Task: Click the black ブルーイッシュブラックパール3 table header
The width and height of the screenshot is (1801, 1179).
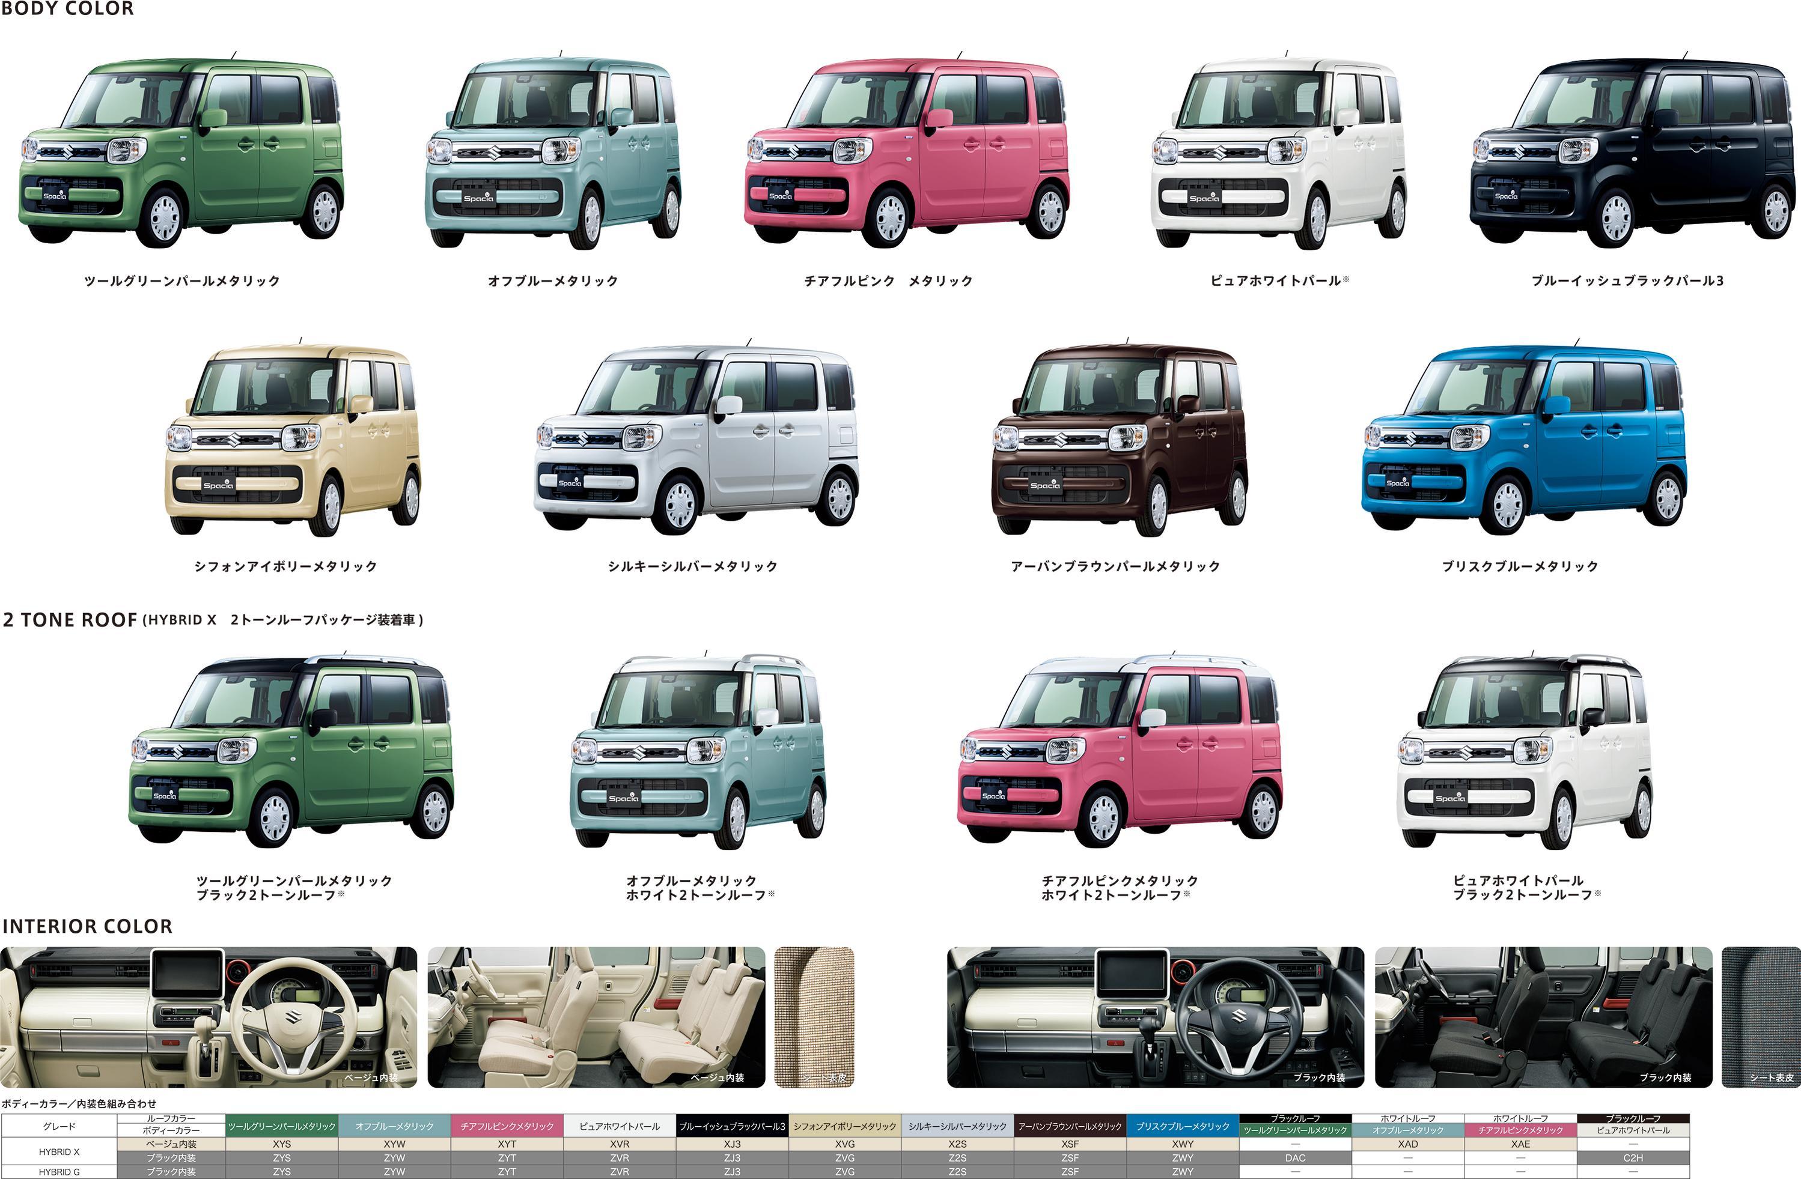Action: pyautogui.click(x=733, y=1126)
